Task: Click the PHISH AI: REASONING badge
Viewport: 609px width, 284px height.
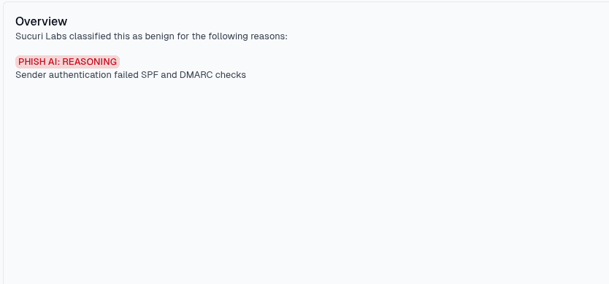Action: coord(68,62)
